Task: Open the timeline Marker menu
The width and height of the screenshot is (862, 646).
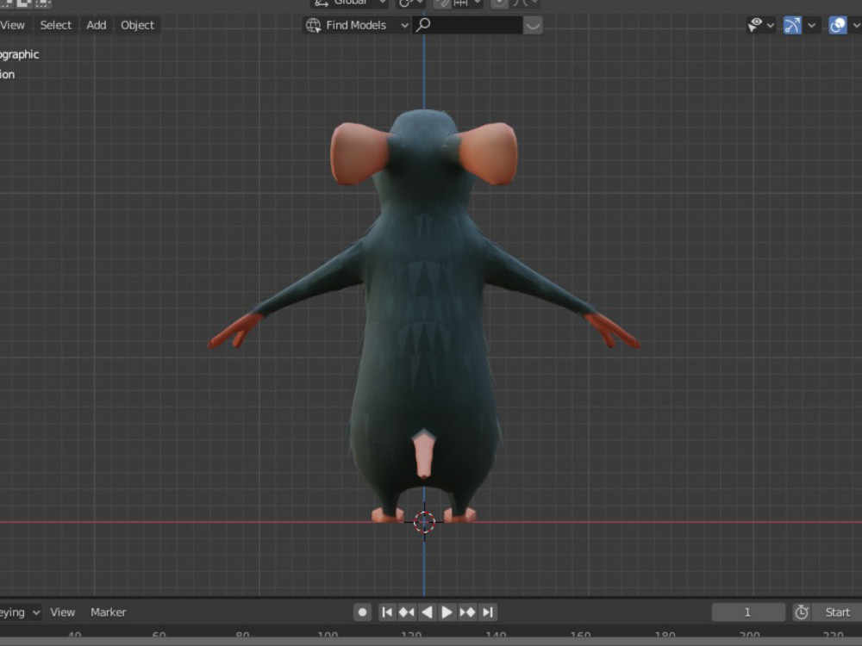Action: tap(109, 612)
